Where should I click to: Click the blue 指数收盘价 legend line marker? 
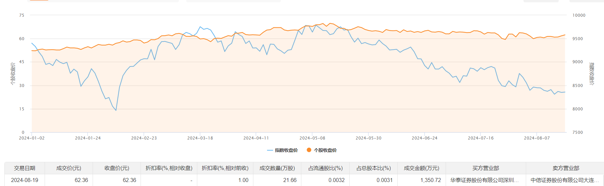270,150
